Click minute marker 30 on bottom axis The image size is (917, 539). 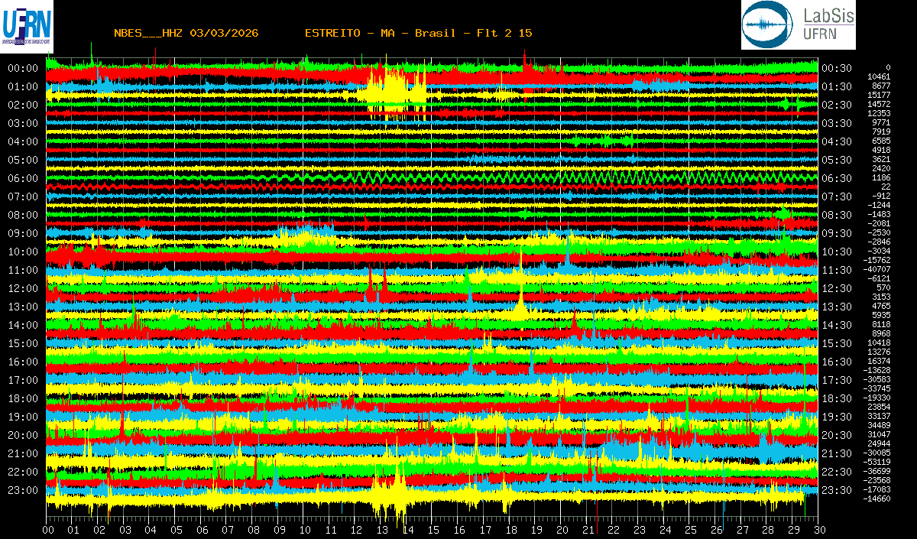pyautogui.click(x=818, y=530)
